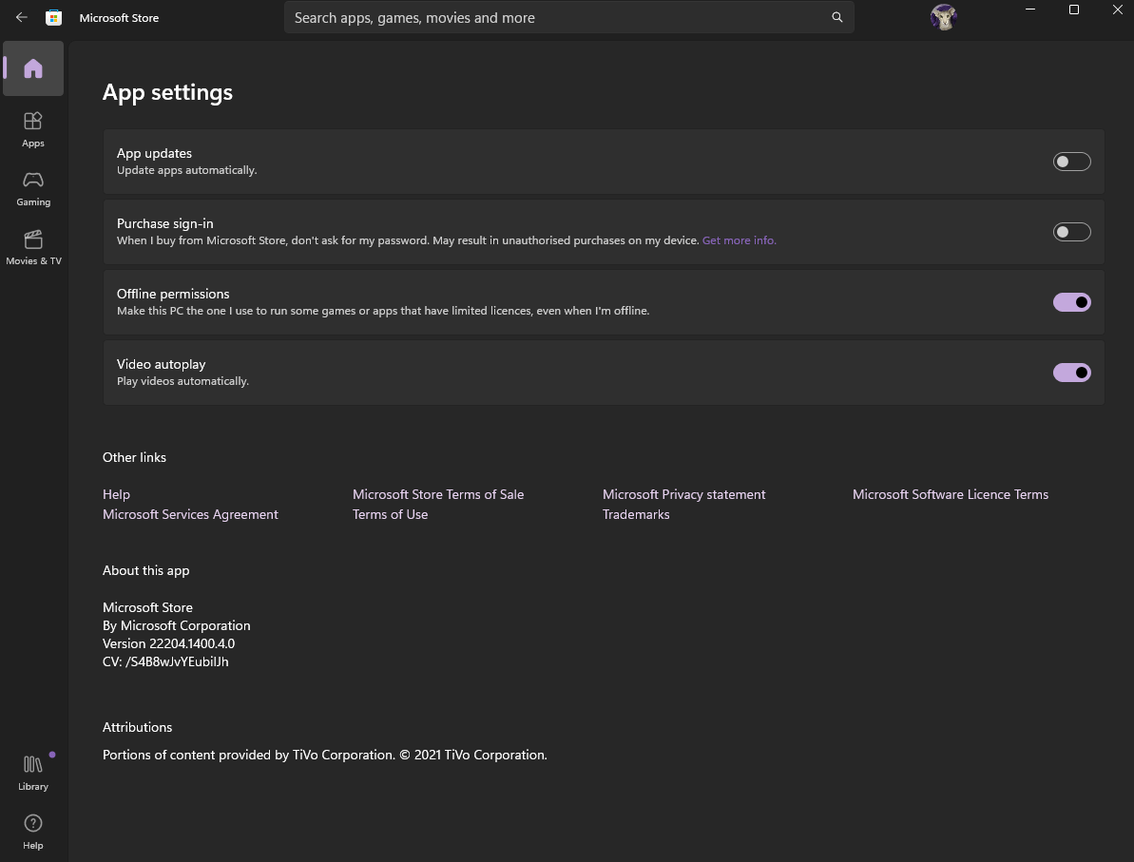Click the 'Update apps automatically.' description
Screen dimensions: 1134x862
(186, 170)
